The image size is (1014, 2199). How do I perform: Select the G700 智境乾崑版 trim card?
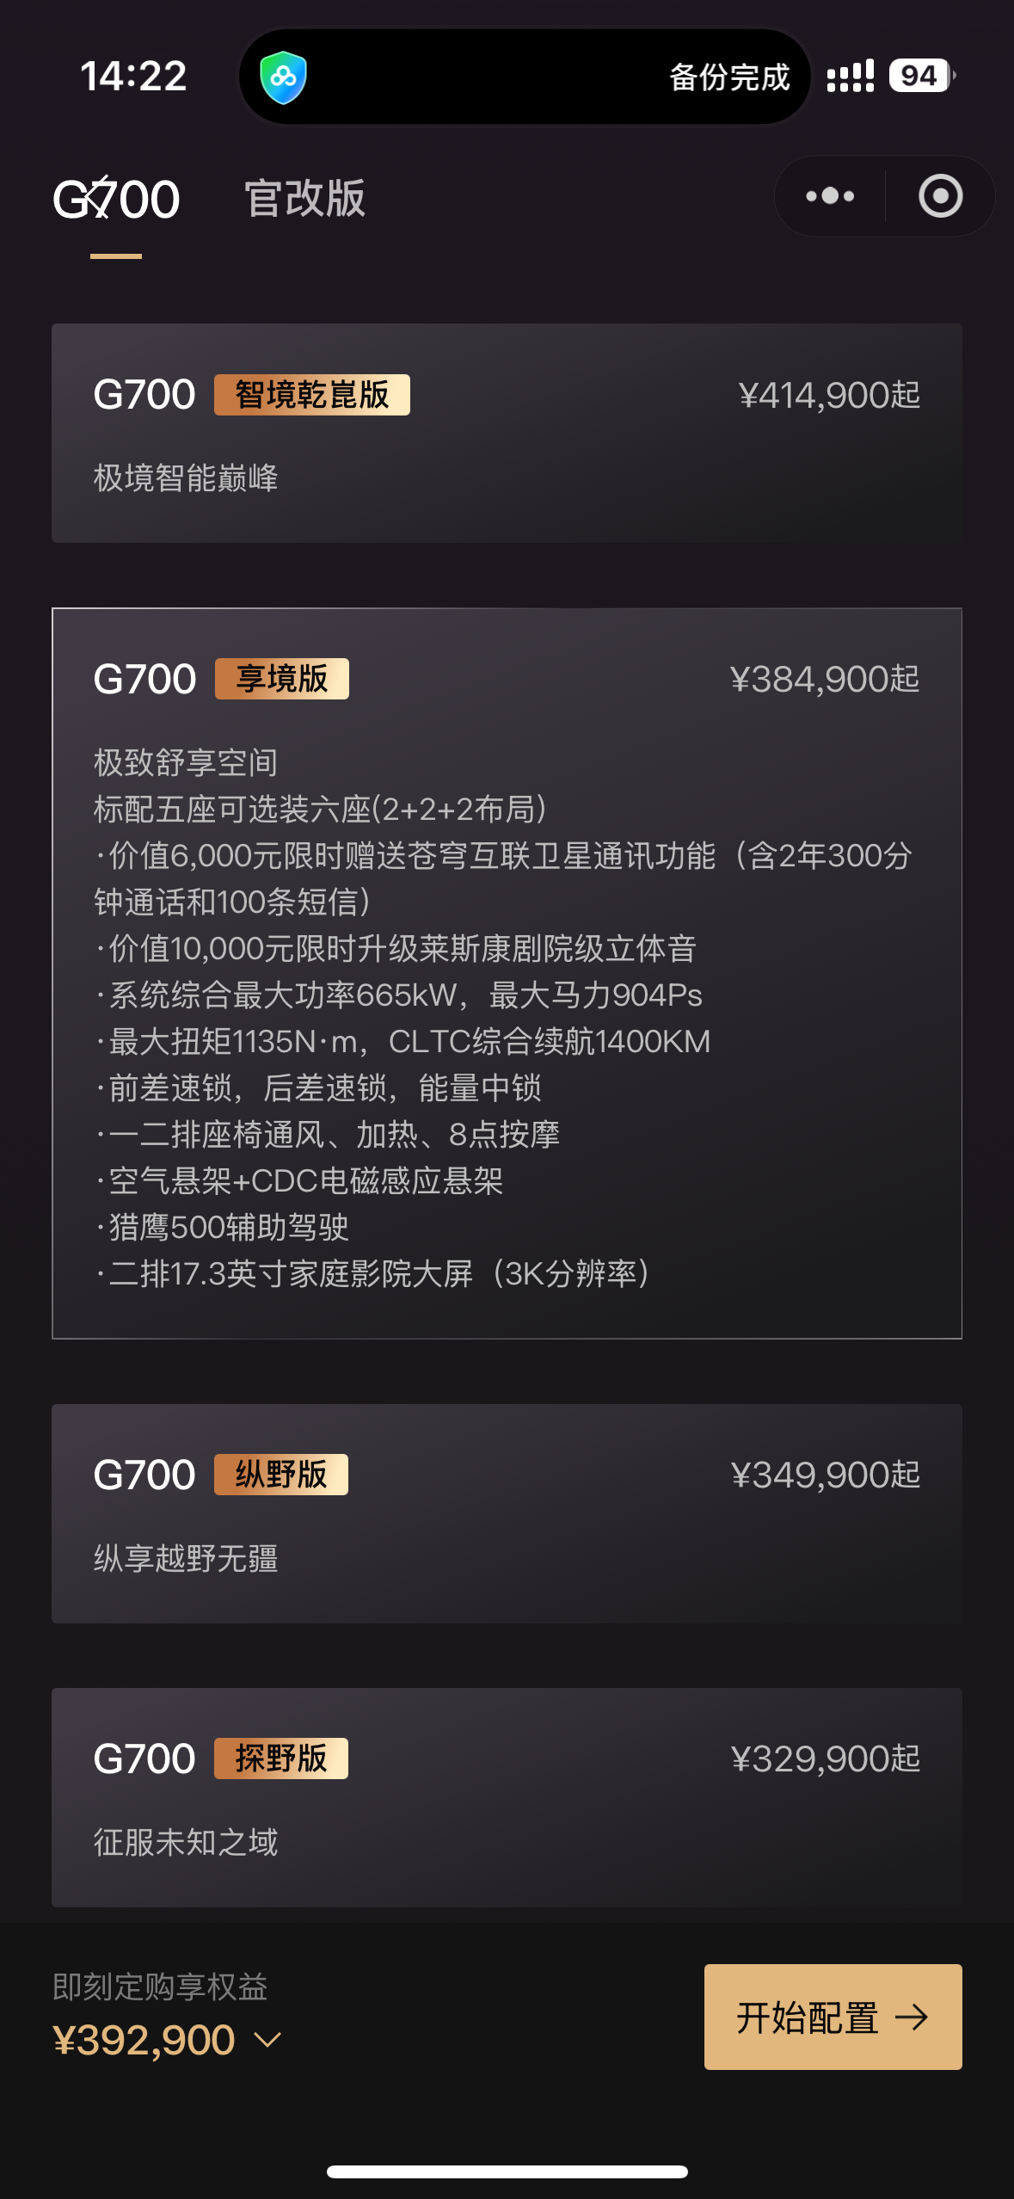point(507,433)
